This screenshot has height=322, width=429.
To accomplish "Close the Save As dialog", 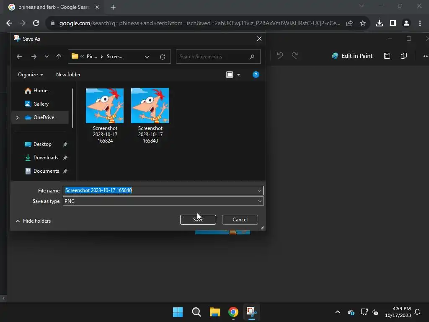I will point(259,39).
